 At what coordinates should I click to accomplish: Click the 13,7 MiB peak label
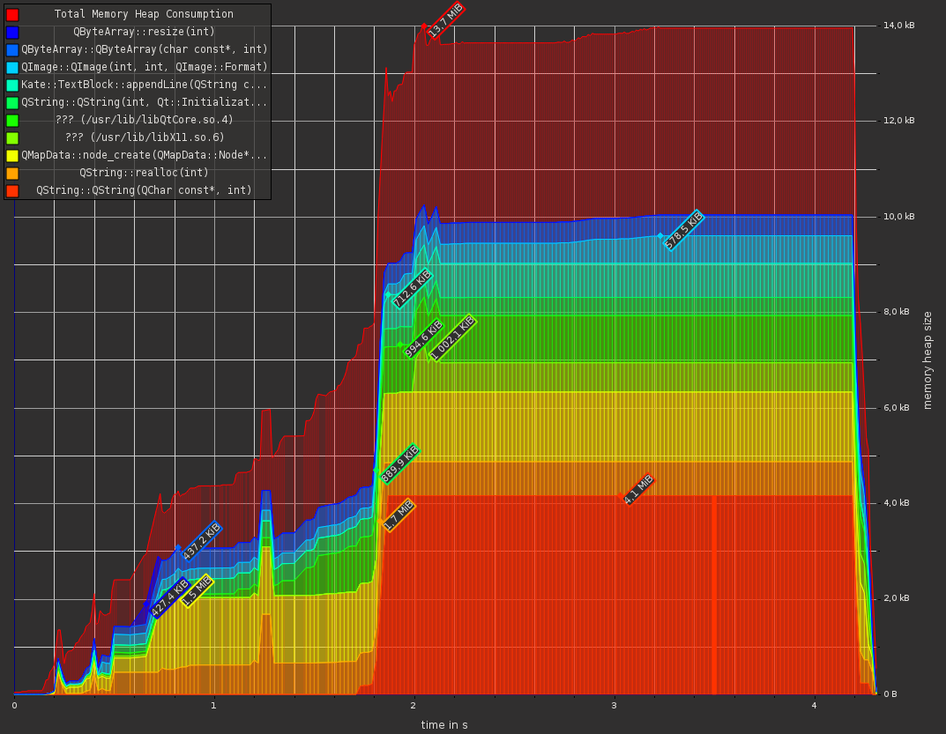pyautogui.click(x=445, y=20)
